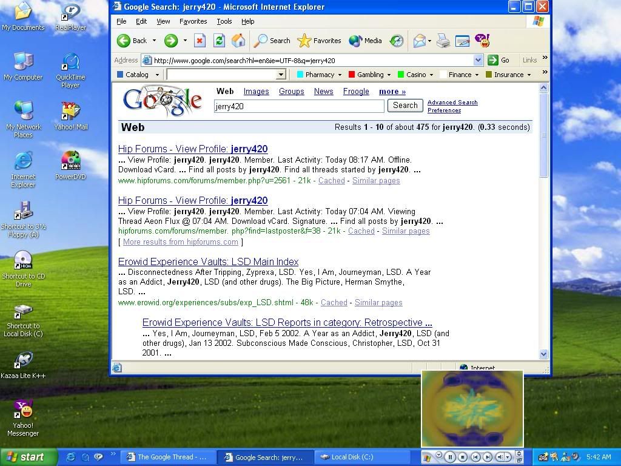Open the Help menu

pyautogui.click(x=248, y=21)
